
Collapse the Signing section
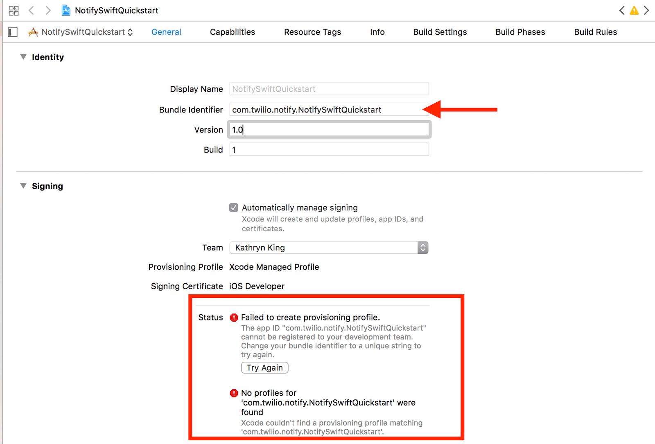[x=23, y=186]
